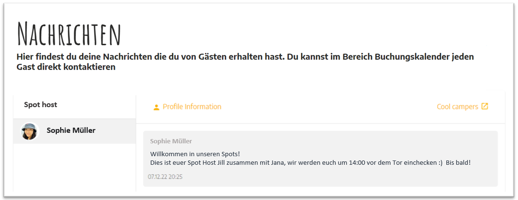
Task: Click the sender name inside the message bubble
Action: [171, 141]
